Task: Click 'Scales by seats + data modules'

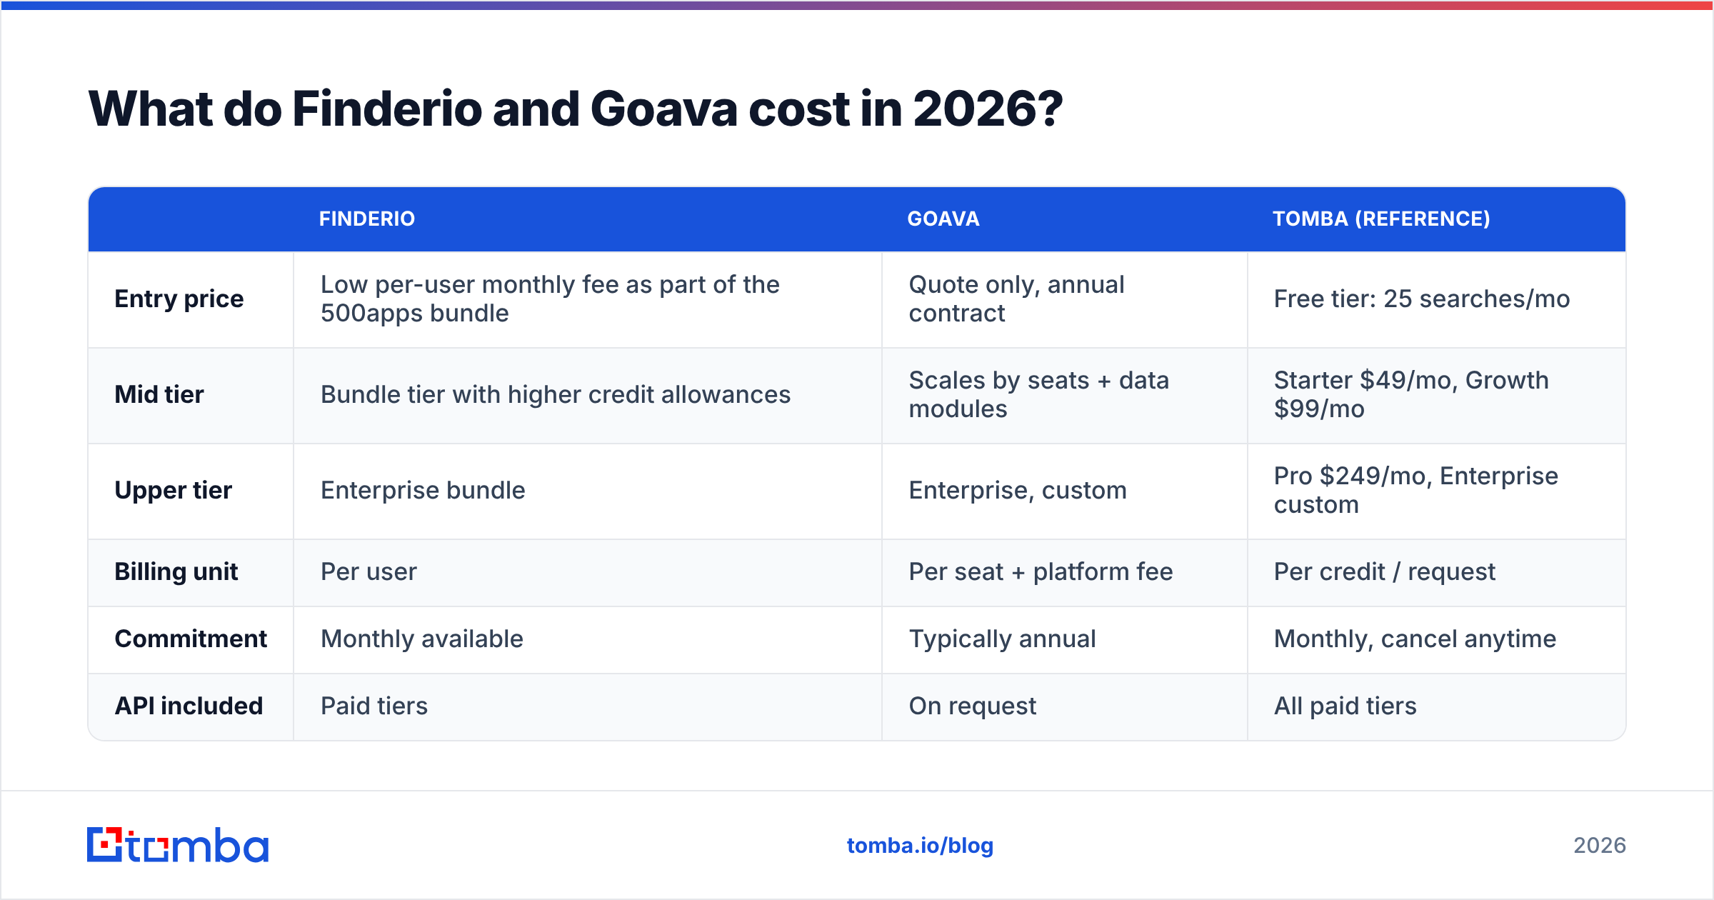Action: (x=1038, y=394)
